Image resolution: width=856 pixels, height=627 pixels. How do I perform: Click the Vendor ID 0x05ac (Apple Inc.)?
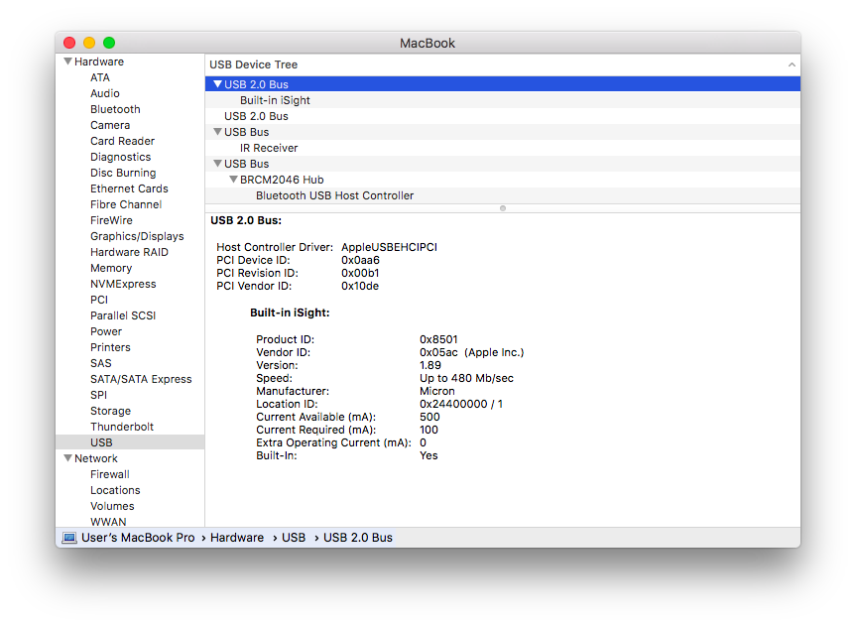pos(472,352)
